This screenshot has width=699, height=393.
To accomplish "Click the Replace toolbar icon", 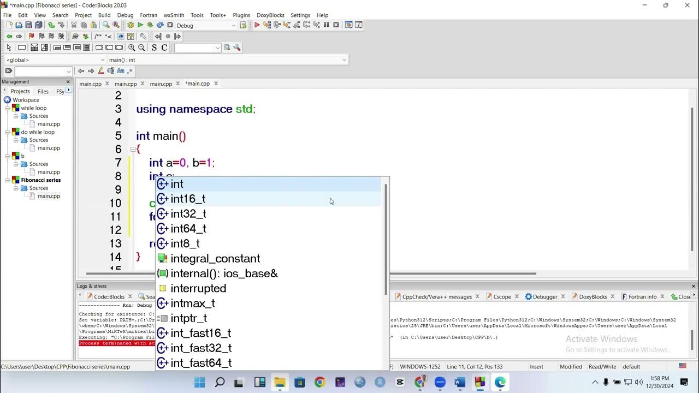I will pos(116,25).
